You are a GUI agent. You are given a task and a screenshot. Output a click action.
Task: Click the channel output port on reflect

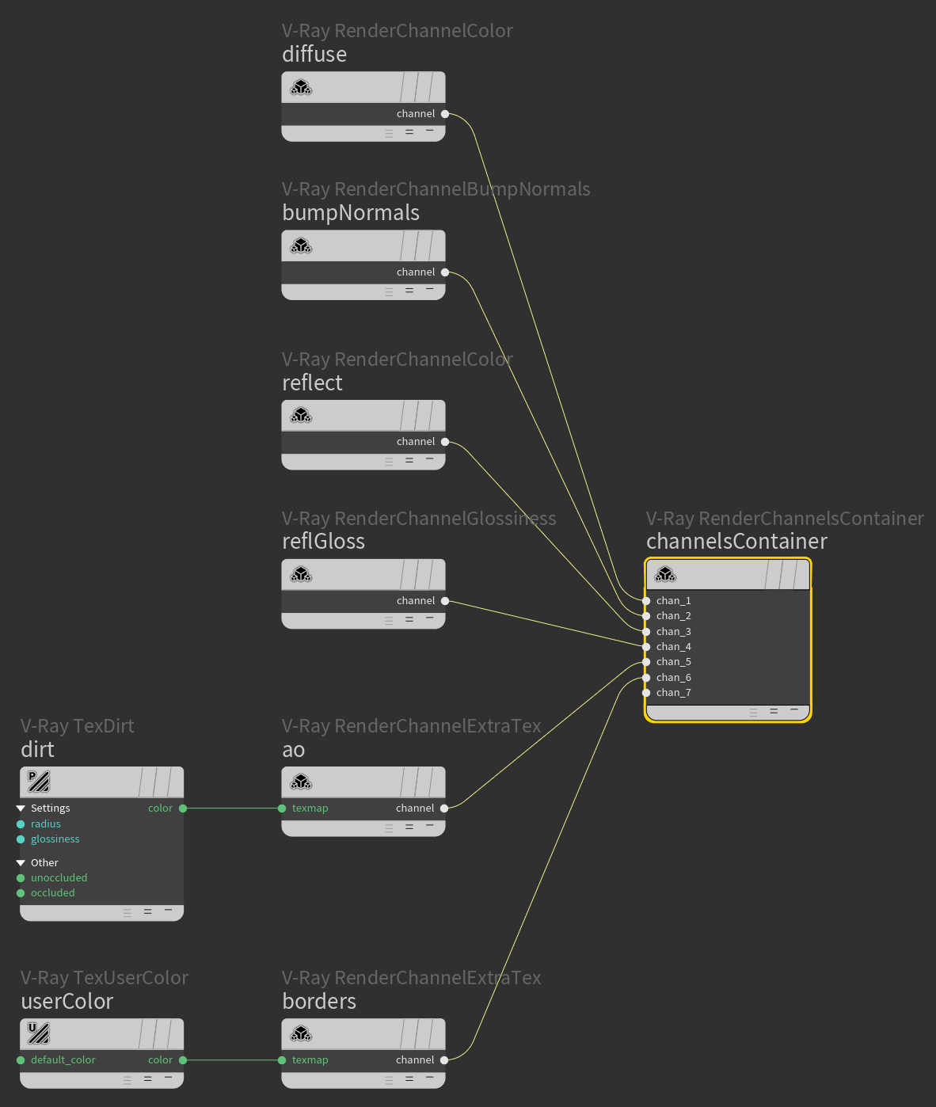click(445, 442)
